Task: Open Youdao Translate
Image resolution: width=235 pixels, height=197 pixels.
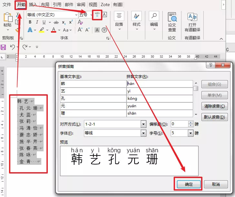Action: pyautogui.click(x=192, y=22)
